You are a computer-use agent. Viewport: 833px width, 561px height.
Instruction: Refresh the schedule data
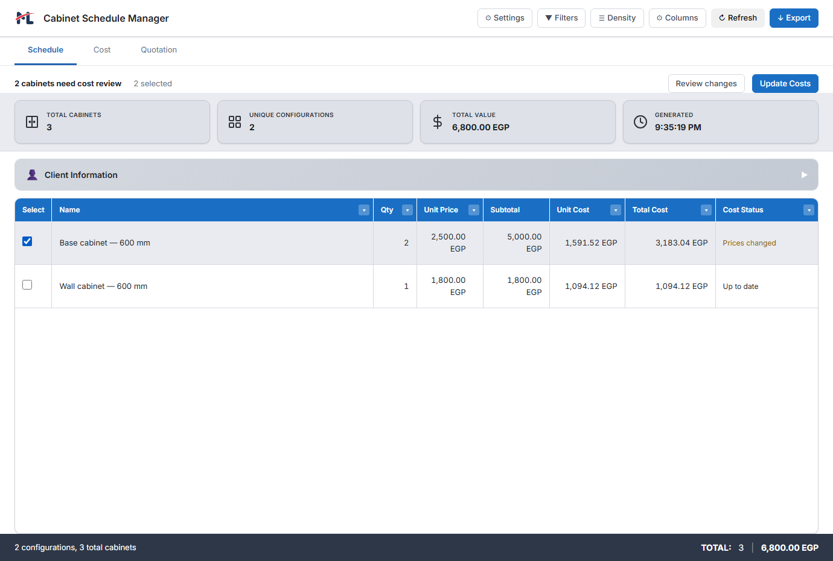point(738,18)
